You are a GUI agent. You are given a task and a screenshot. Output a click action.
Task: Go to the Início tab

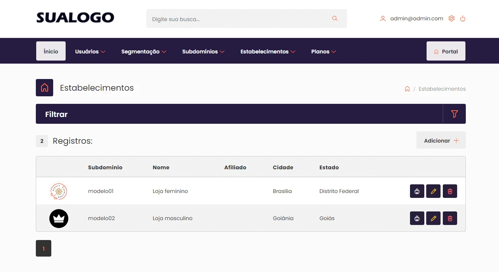coord(51,51)
